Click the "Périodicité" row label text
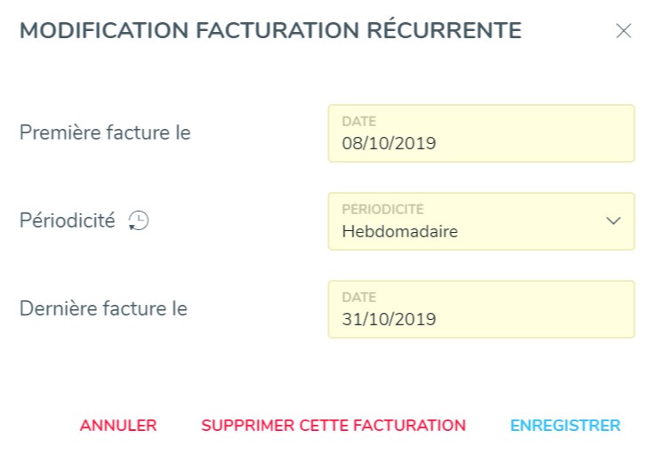The width and height of the screenshot is (658, 463). tap(68, 220)
